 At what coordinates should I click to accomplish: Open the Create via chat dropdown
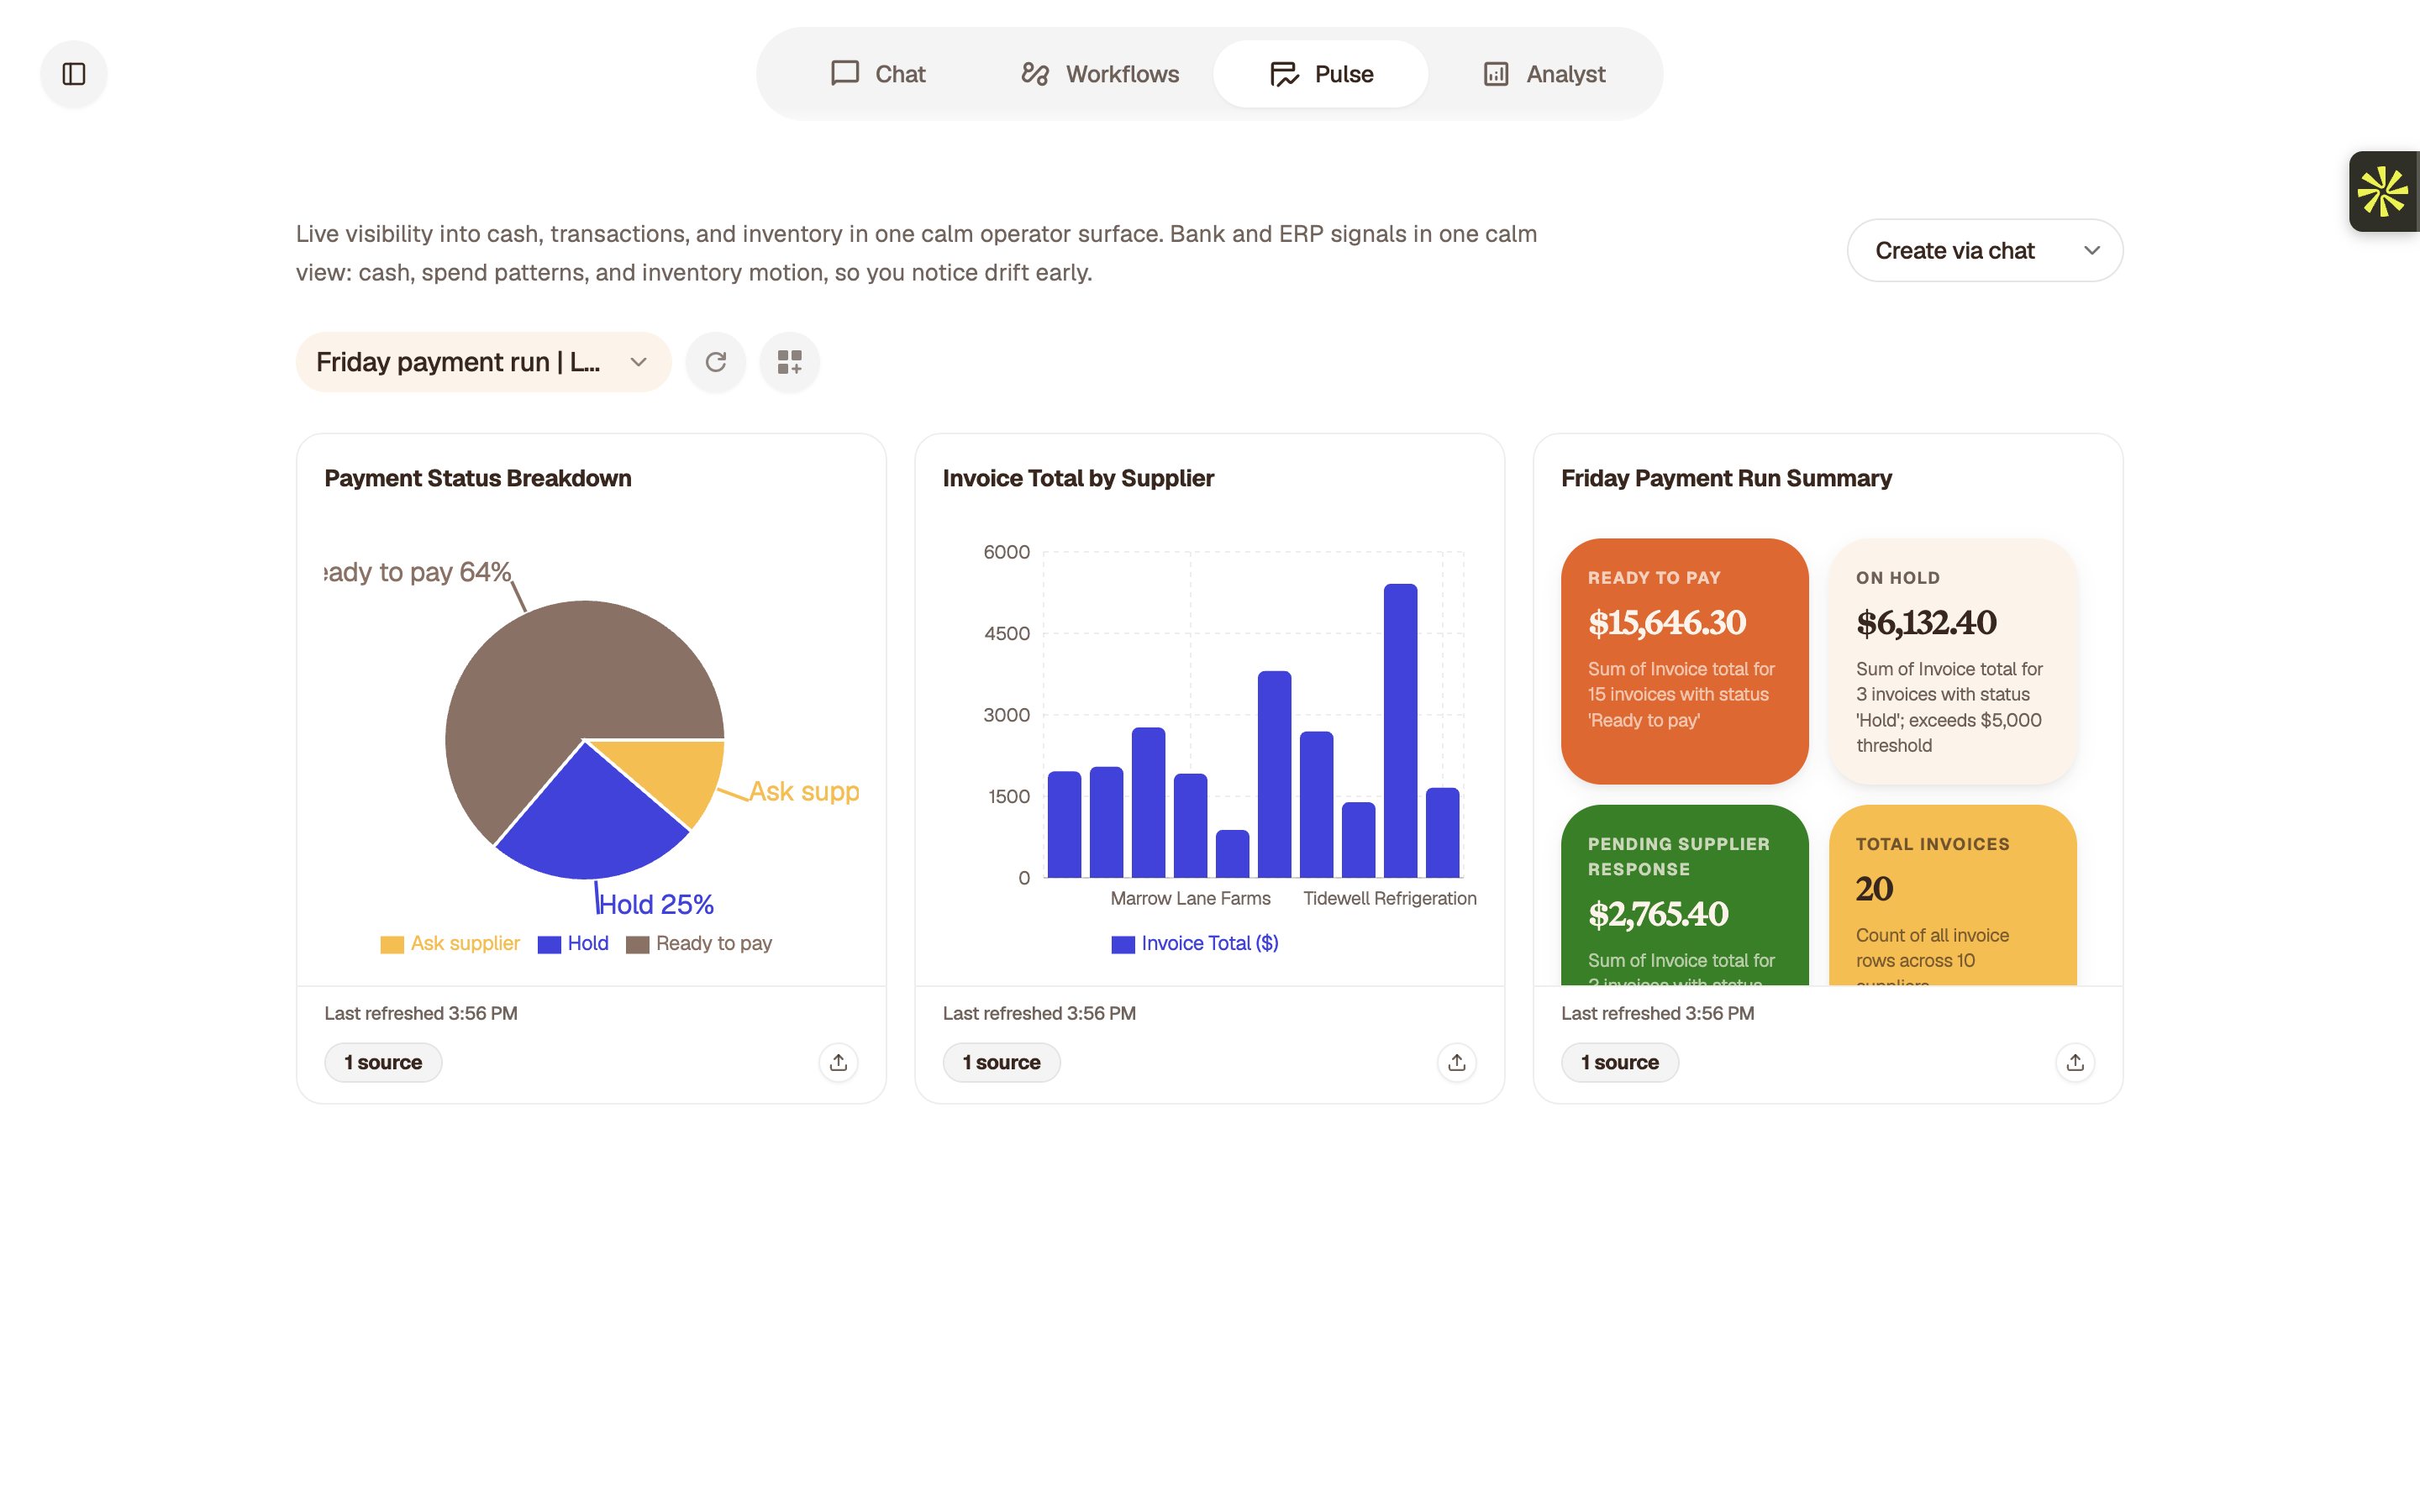pyautogui.click(x=1984, y=250)
